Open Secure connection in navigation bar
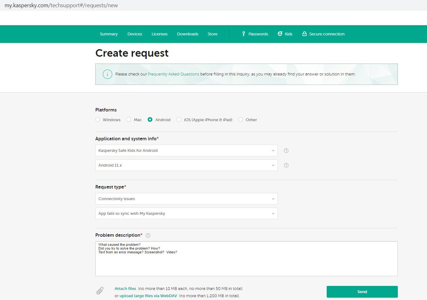The height and width of the screenshot is (300, 427). click(x=327, y=34)
